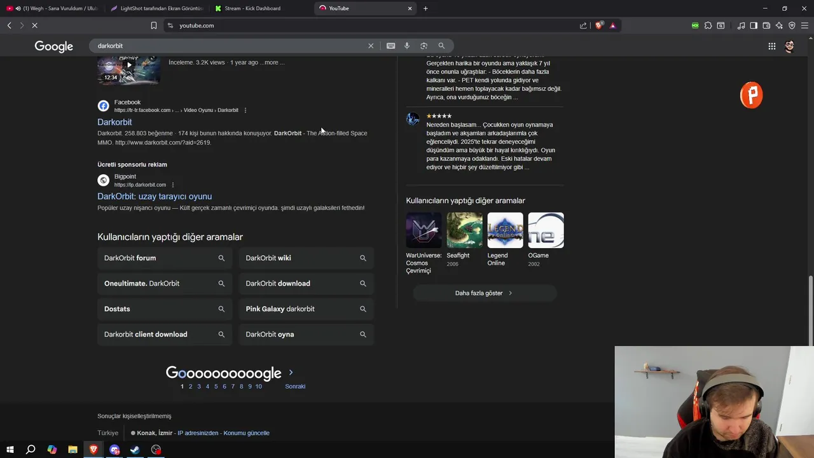Expand the video description "...more"
814x458 pixels.
coord(272,62)
